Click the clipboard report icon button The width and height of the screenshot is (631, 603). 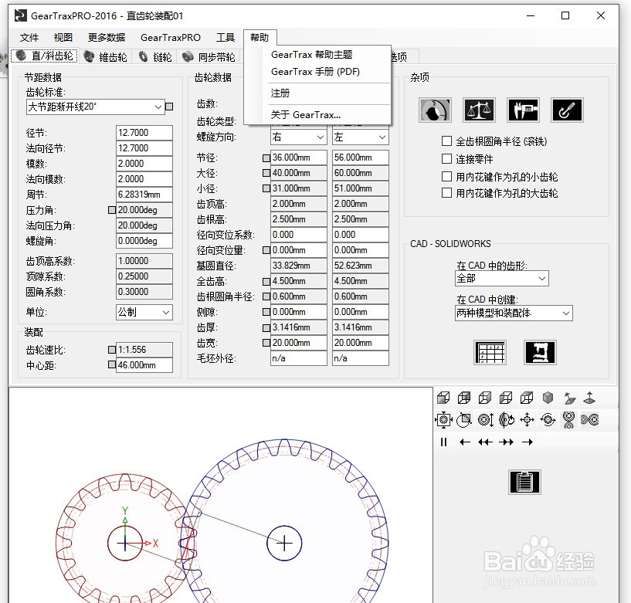point(524,482)
